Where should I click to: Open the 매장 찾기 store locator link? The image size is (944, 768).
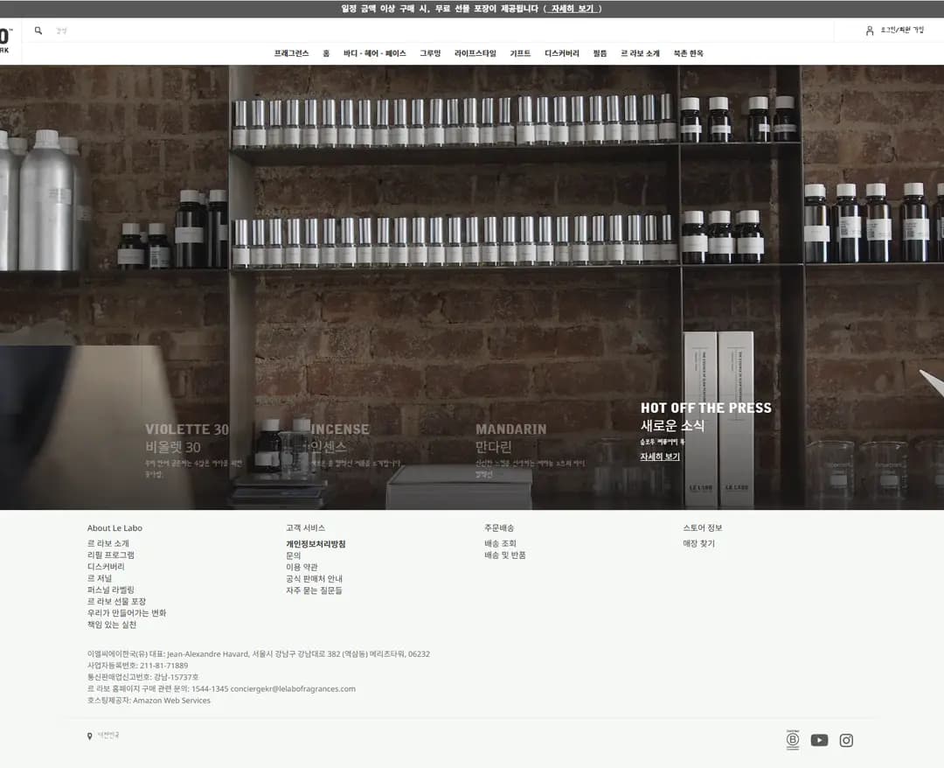tap(699, 543)
